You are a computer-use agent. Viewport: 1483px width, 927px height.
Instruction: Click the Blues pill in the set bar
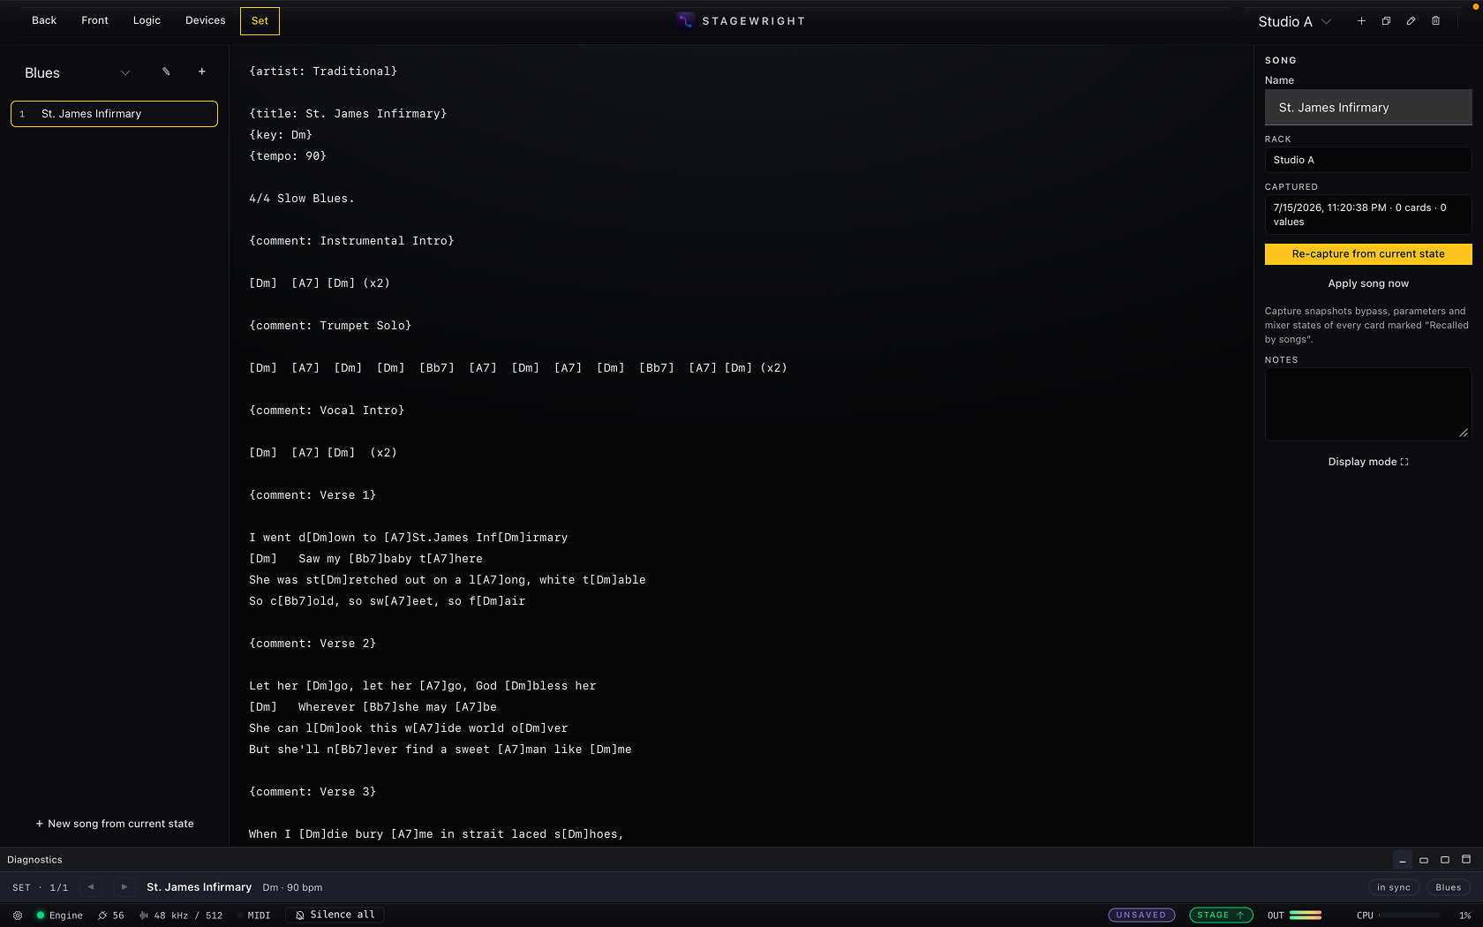(1449, 888)
